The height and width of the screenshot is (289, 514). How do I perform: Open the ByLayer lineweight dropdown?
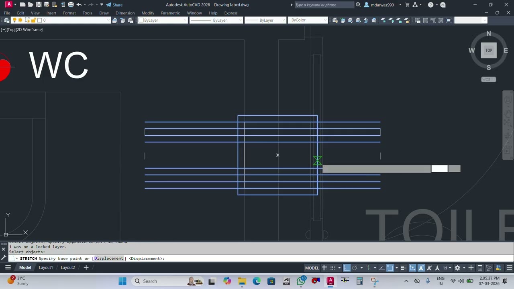[284, 20]
